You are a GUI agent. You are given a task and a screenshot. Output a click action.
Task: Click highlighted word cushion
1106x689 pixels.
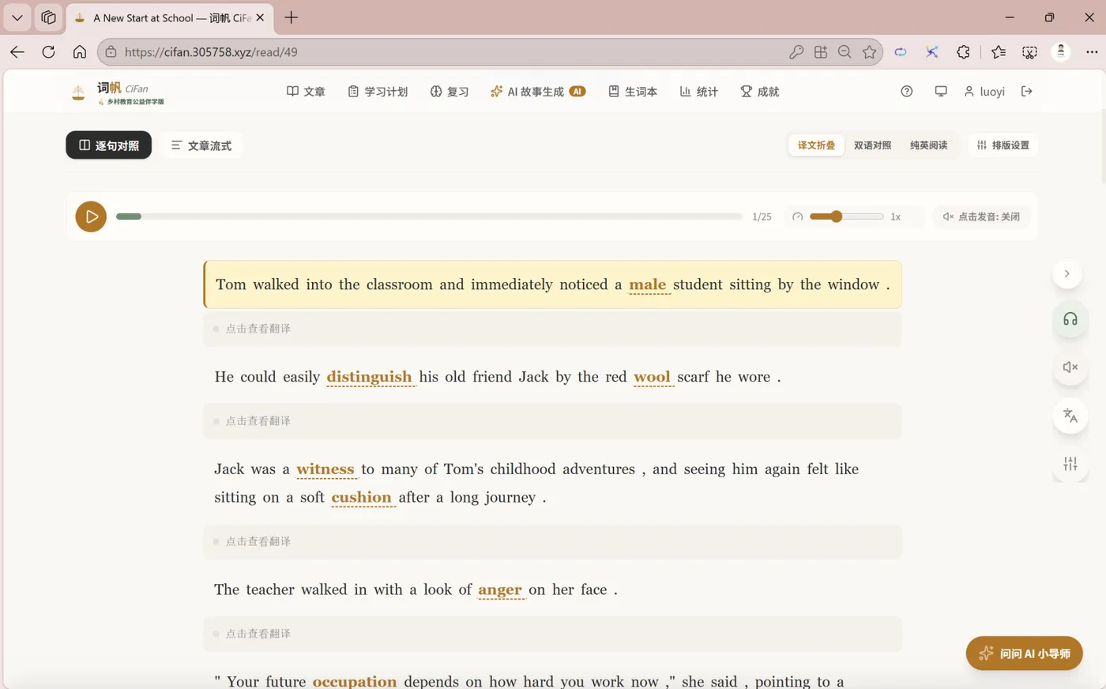[x=361, y=498]
